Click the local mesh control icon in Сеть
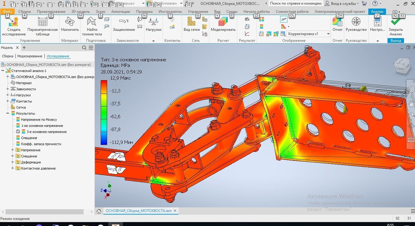 [204, 26]
